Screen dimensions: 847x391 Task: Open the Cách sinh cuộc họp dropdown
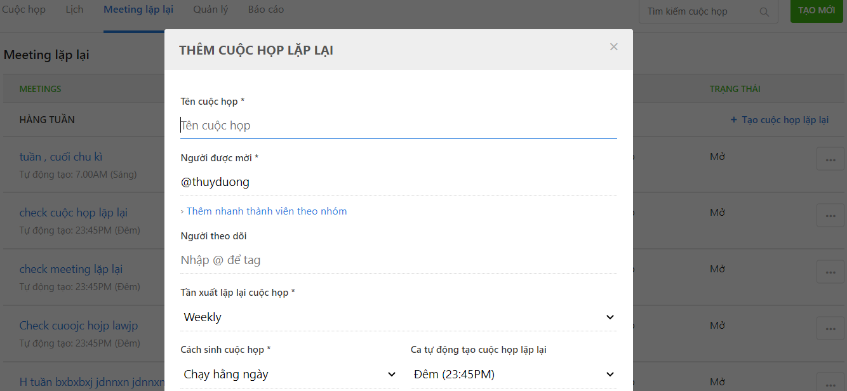coord(290,374)
